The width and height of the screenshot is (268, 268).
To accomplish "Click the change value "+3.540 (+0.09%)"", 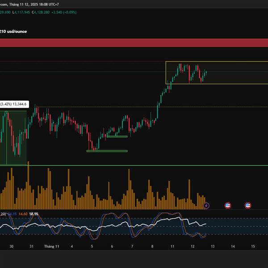I will click(64, 13).
